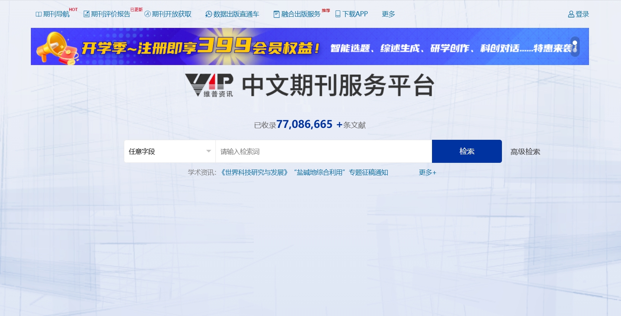The height and width of the screenshot is (316, 621).
Task: Open 高级检索 advanced search
Action: [x=525, y=152]
